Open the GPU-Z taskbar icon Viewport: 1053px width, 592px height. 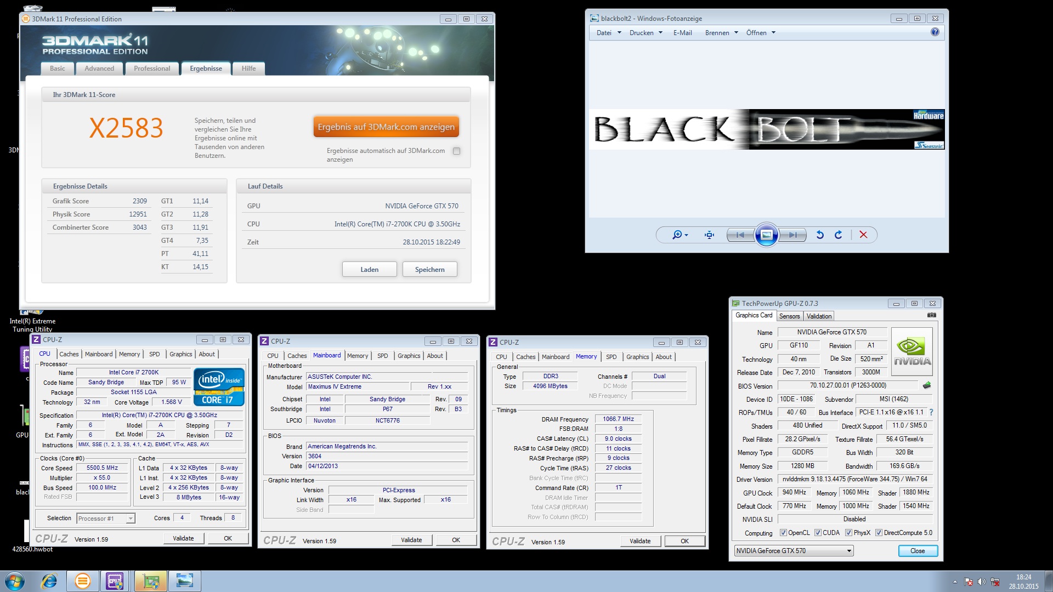pos(150,581)
